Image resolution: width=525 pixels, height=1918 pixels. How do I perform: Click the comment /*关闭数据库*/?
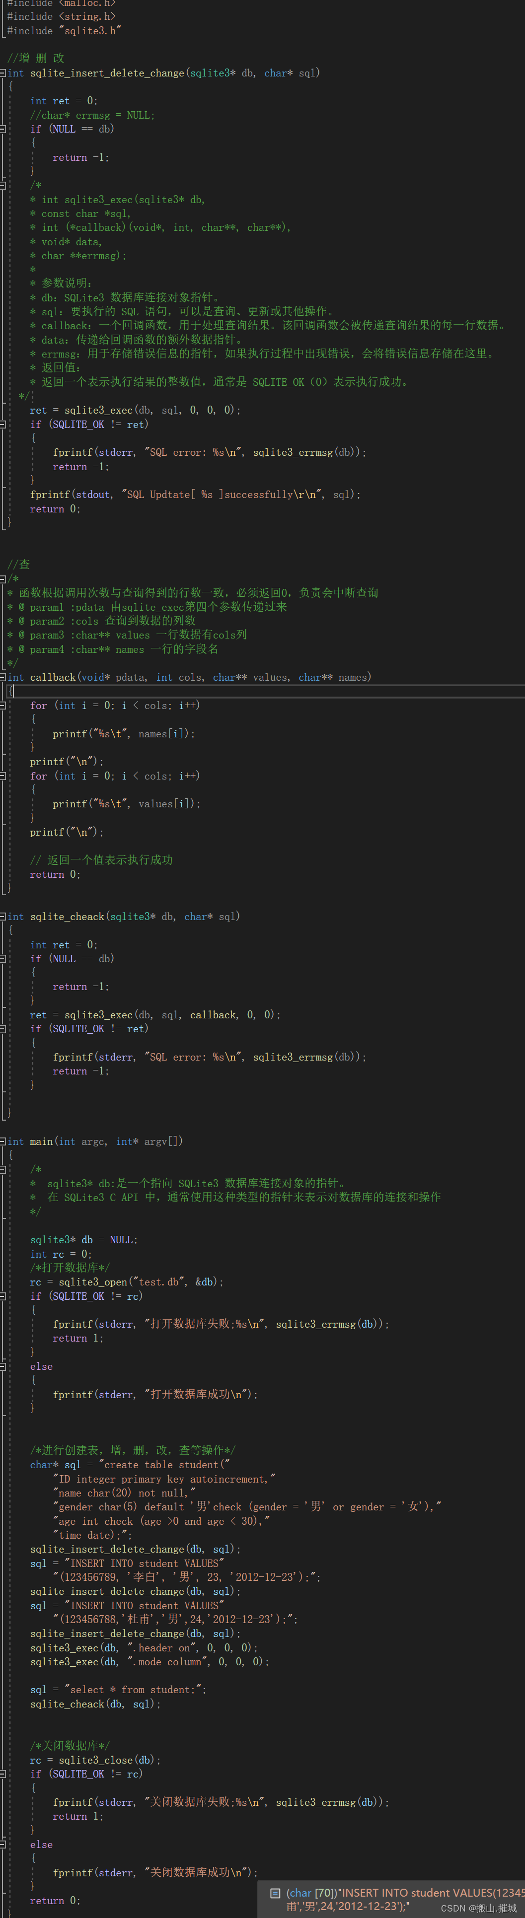pos(70,1746)
